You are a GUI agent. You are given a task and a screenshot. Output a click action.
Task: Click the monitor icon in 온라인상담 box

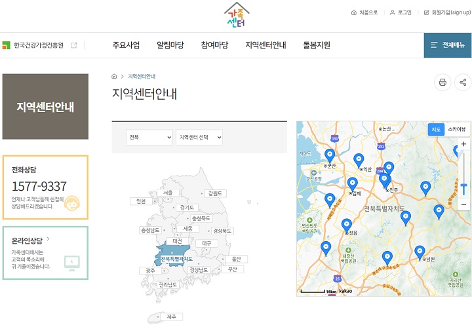tap(72, 263)
